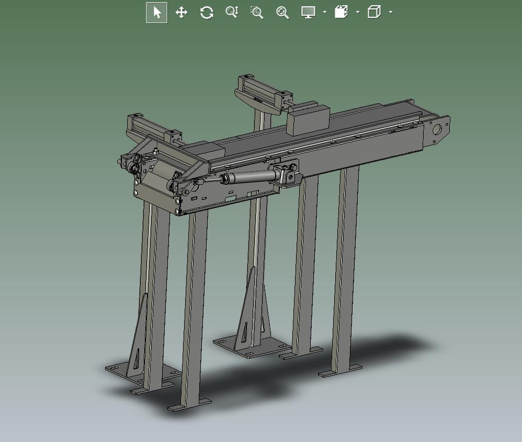The width and height of the screenshot is (522, 442).
Task: Expand the view orientation cube dropdown
Action: (x=391, y=13)
